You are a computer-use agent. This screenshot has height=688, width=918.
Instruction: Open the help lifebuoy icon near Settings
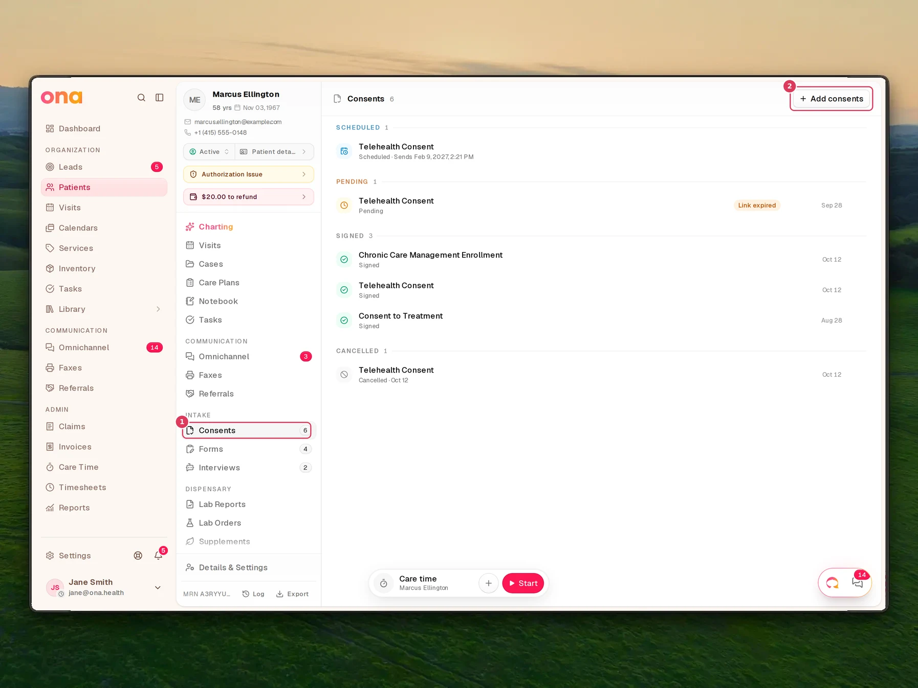pos(138,556)
